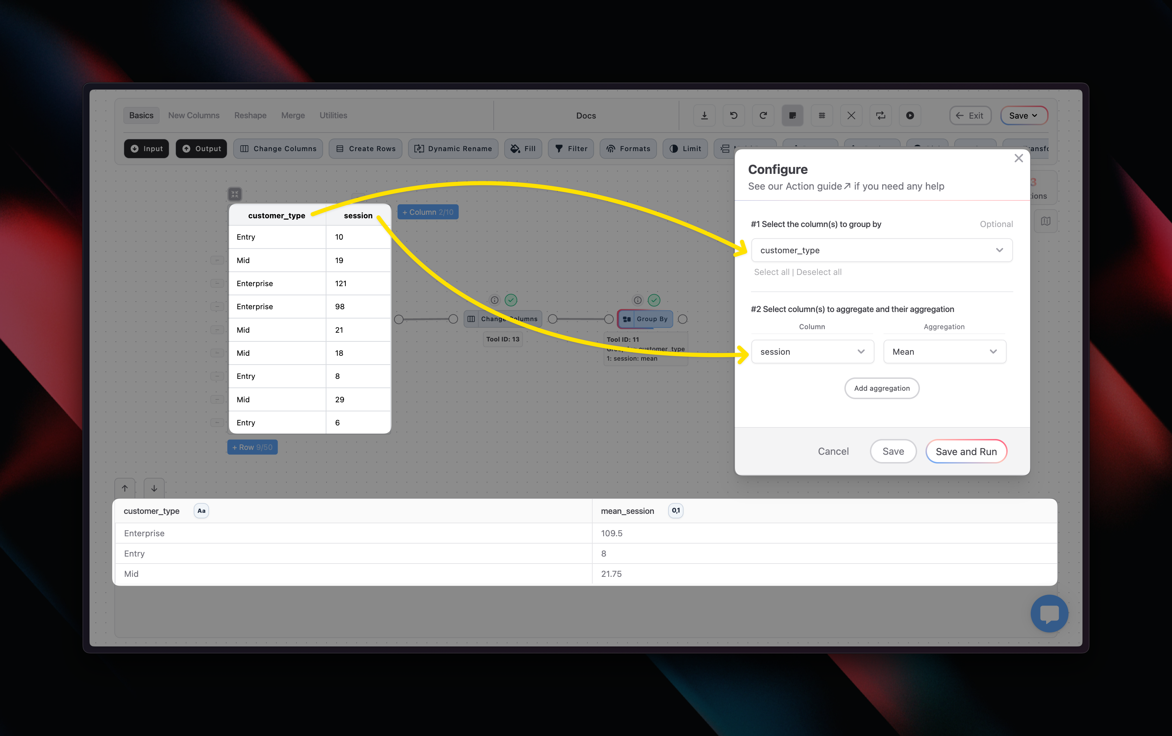Screen dimensions: 1172x736
Task: Click the collapse table icon above input table
Action: pos(235,194)
